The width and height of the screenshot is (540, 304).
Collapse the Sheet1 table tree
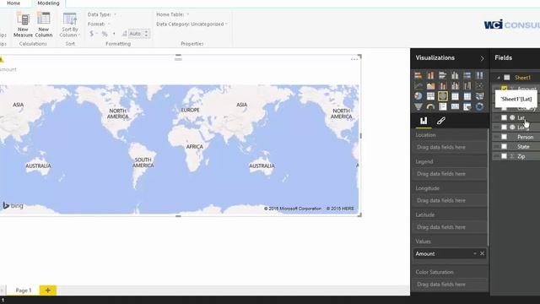click(499, 78)
